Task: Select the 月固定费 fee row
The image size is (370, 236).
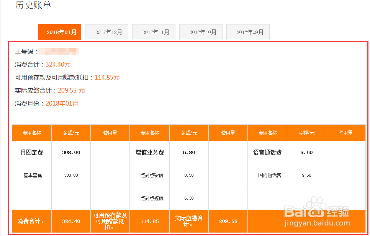Action: 31,152
